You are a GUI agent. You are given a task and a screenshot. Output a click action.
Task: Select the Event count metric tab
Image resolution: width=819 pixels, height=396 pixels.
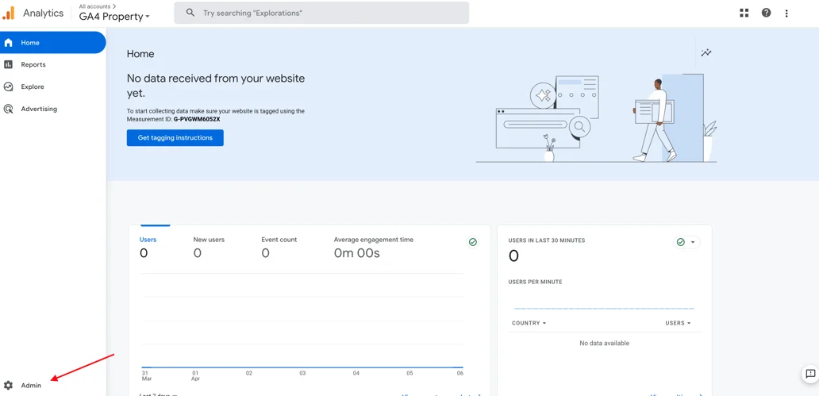point(279,247)
